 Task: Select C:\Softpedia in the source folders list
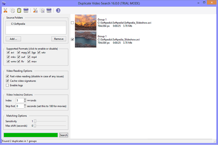18,24
